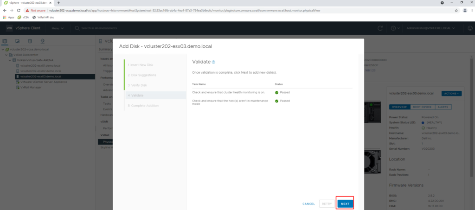Click VxRail-Datacenter datacenter icon
Viewport: 475px width, 210px height.
[11, 55]
